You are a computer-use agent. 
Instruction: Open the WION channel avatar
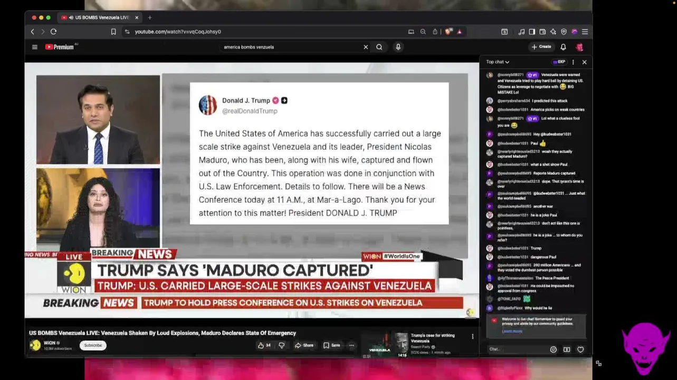pos(35,345)
